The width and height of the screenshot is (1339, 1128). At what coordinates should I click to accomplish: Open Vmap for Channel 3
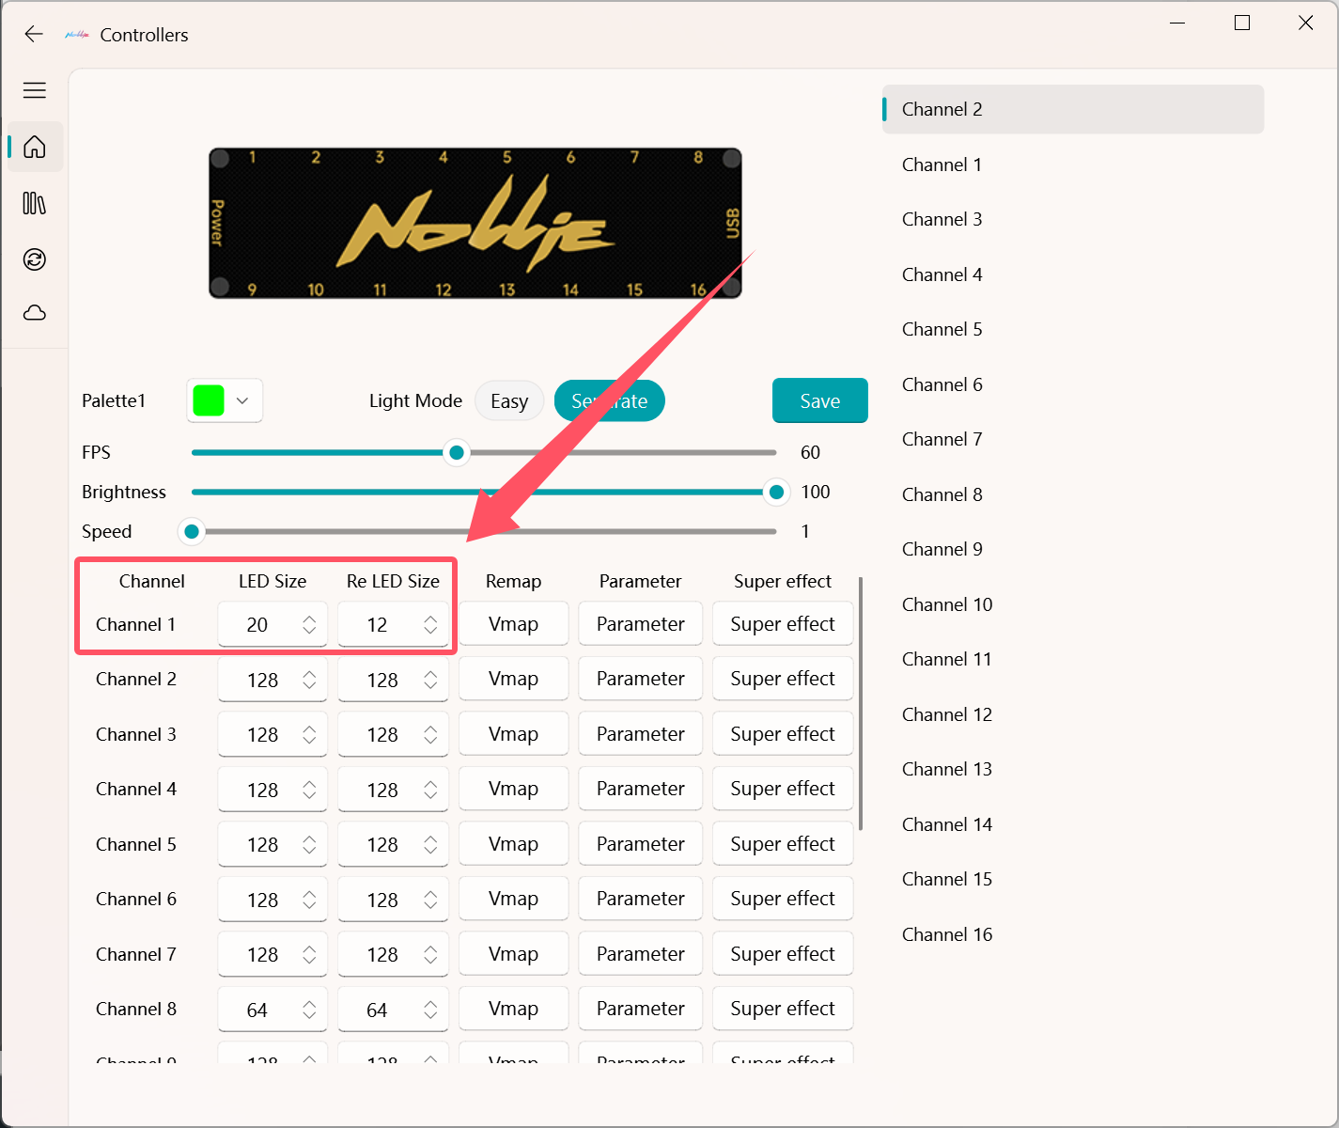tap(513, 734)
